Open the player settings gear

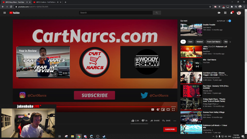click(158, 110)
